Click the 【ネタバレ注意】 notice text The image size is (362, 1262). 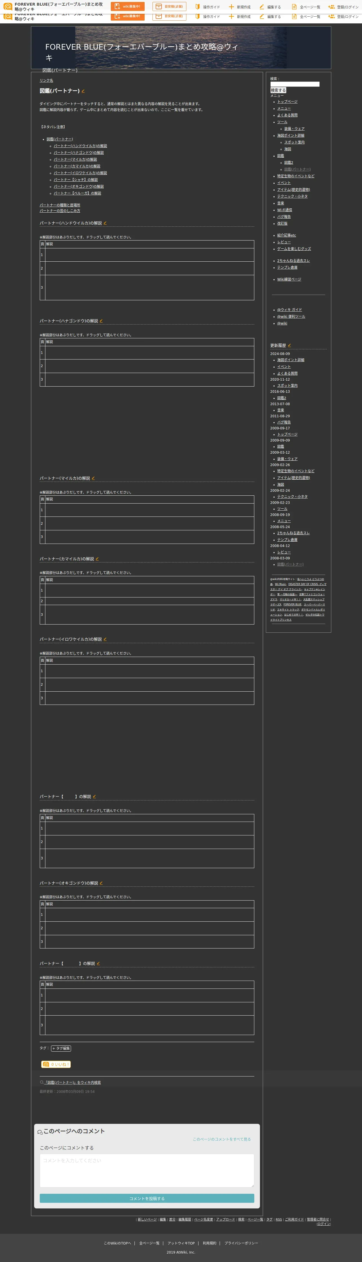(x=53, y=127)
